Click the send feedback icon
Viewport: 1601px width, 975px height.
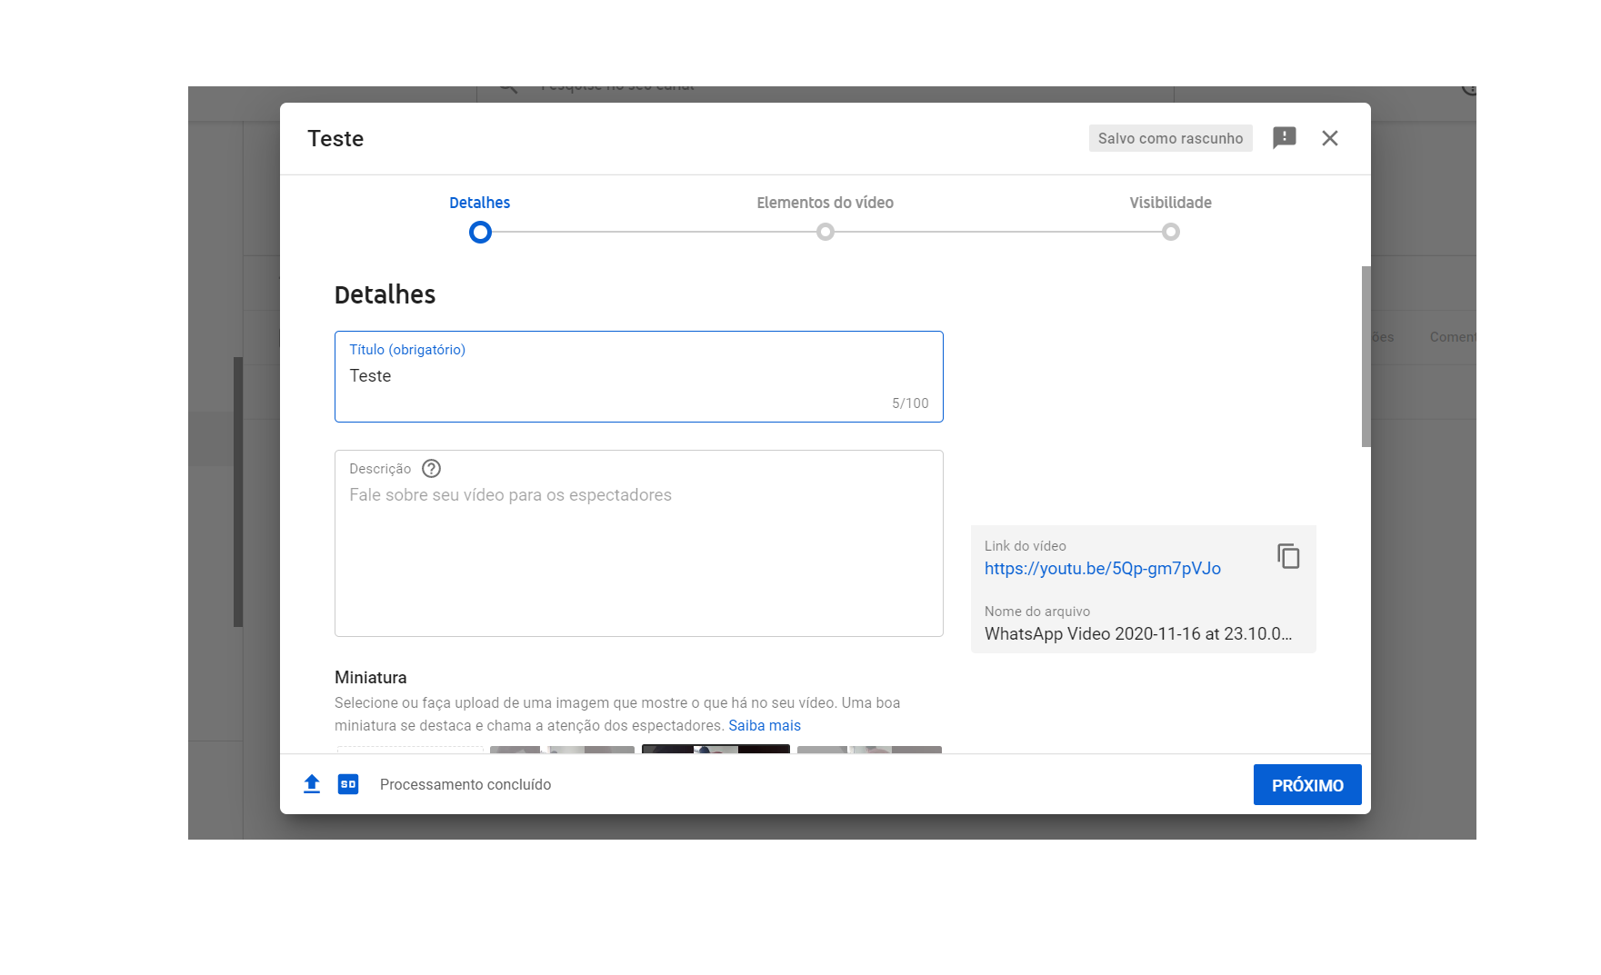tap(1284, 138)
